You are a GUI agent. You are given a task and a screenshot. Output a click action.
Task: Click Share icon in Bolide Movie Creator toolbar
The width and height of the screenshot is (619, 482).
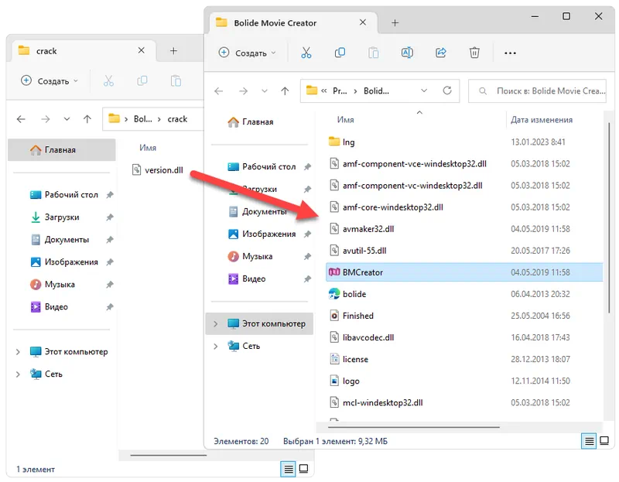click(440, 53)
